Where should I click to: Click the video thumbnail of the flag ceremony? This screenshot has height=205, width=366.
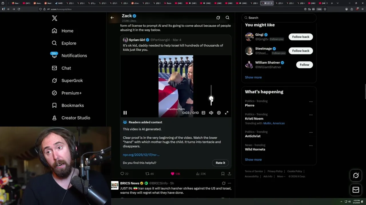tap(176, 86)
